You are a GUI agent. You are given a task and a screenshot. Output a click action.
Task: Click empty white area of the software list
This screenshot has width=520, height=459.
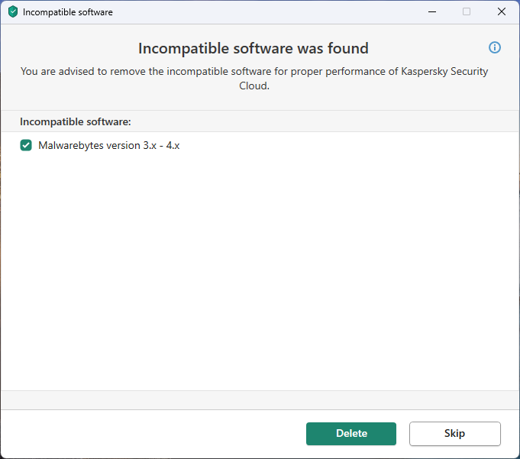[260, 267]
